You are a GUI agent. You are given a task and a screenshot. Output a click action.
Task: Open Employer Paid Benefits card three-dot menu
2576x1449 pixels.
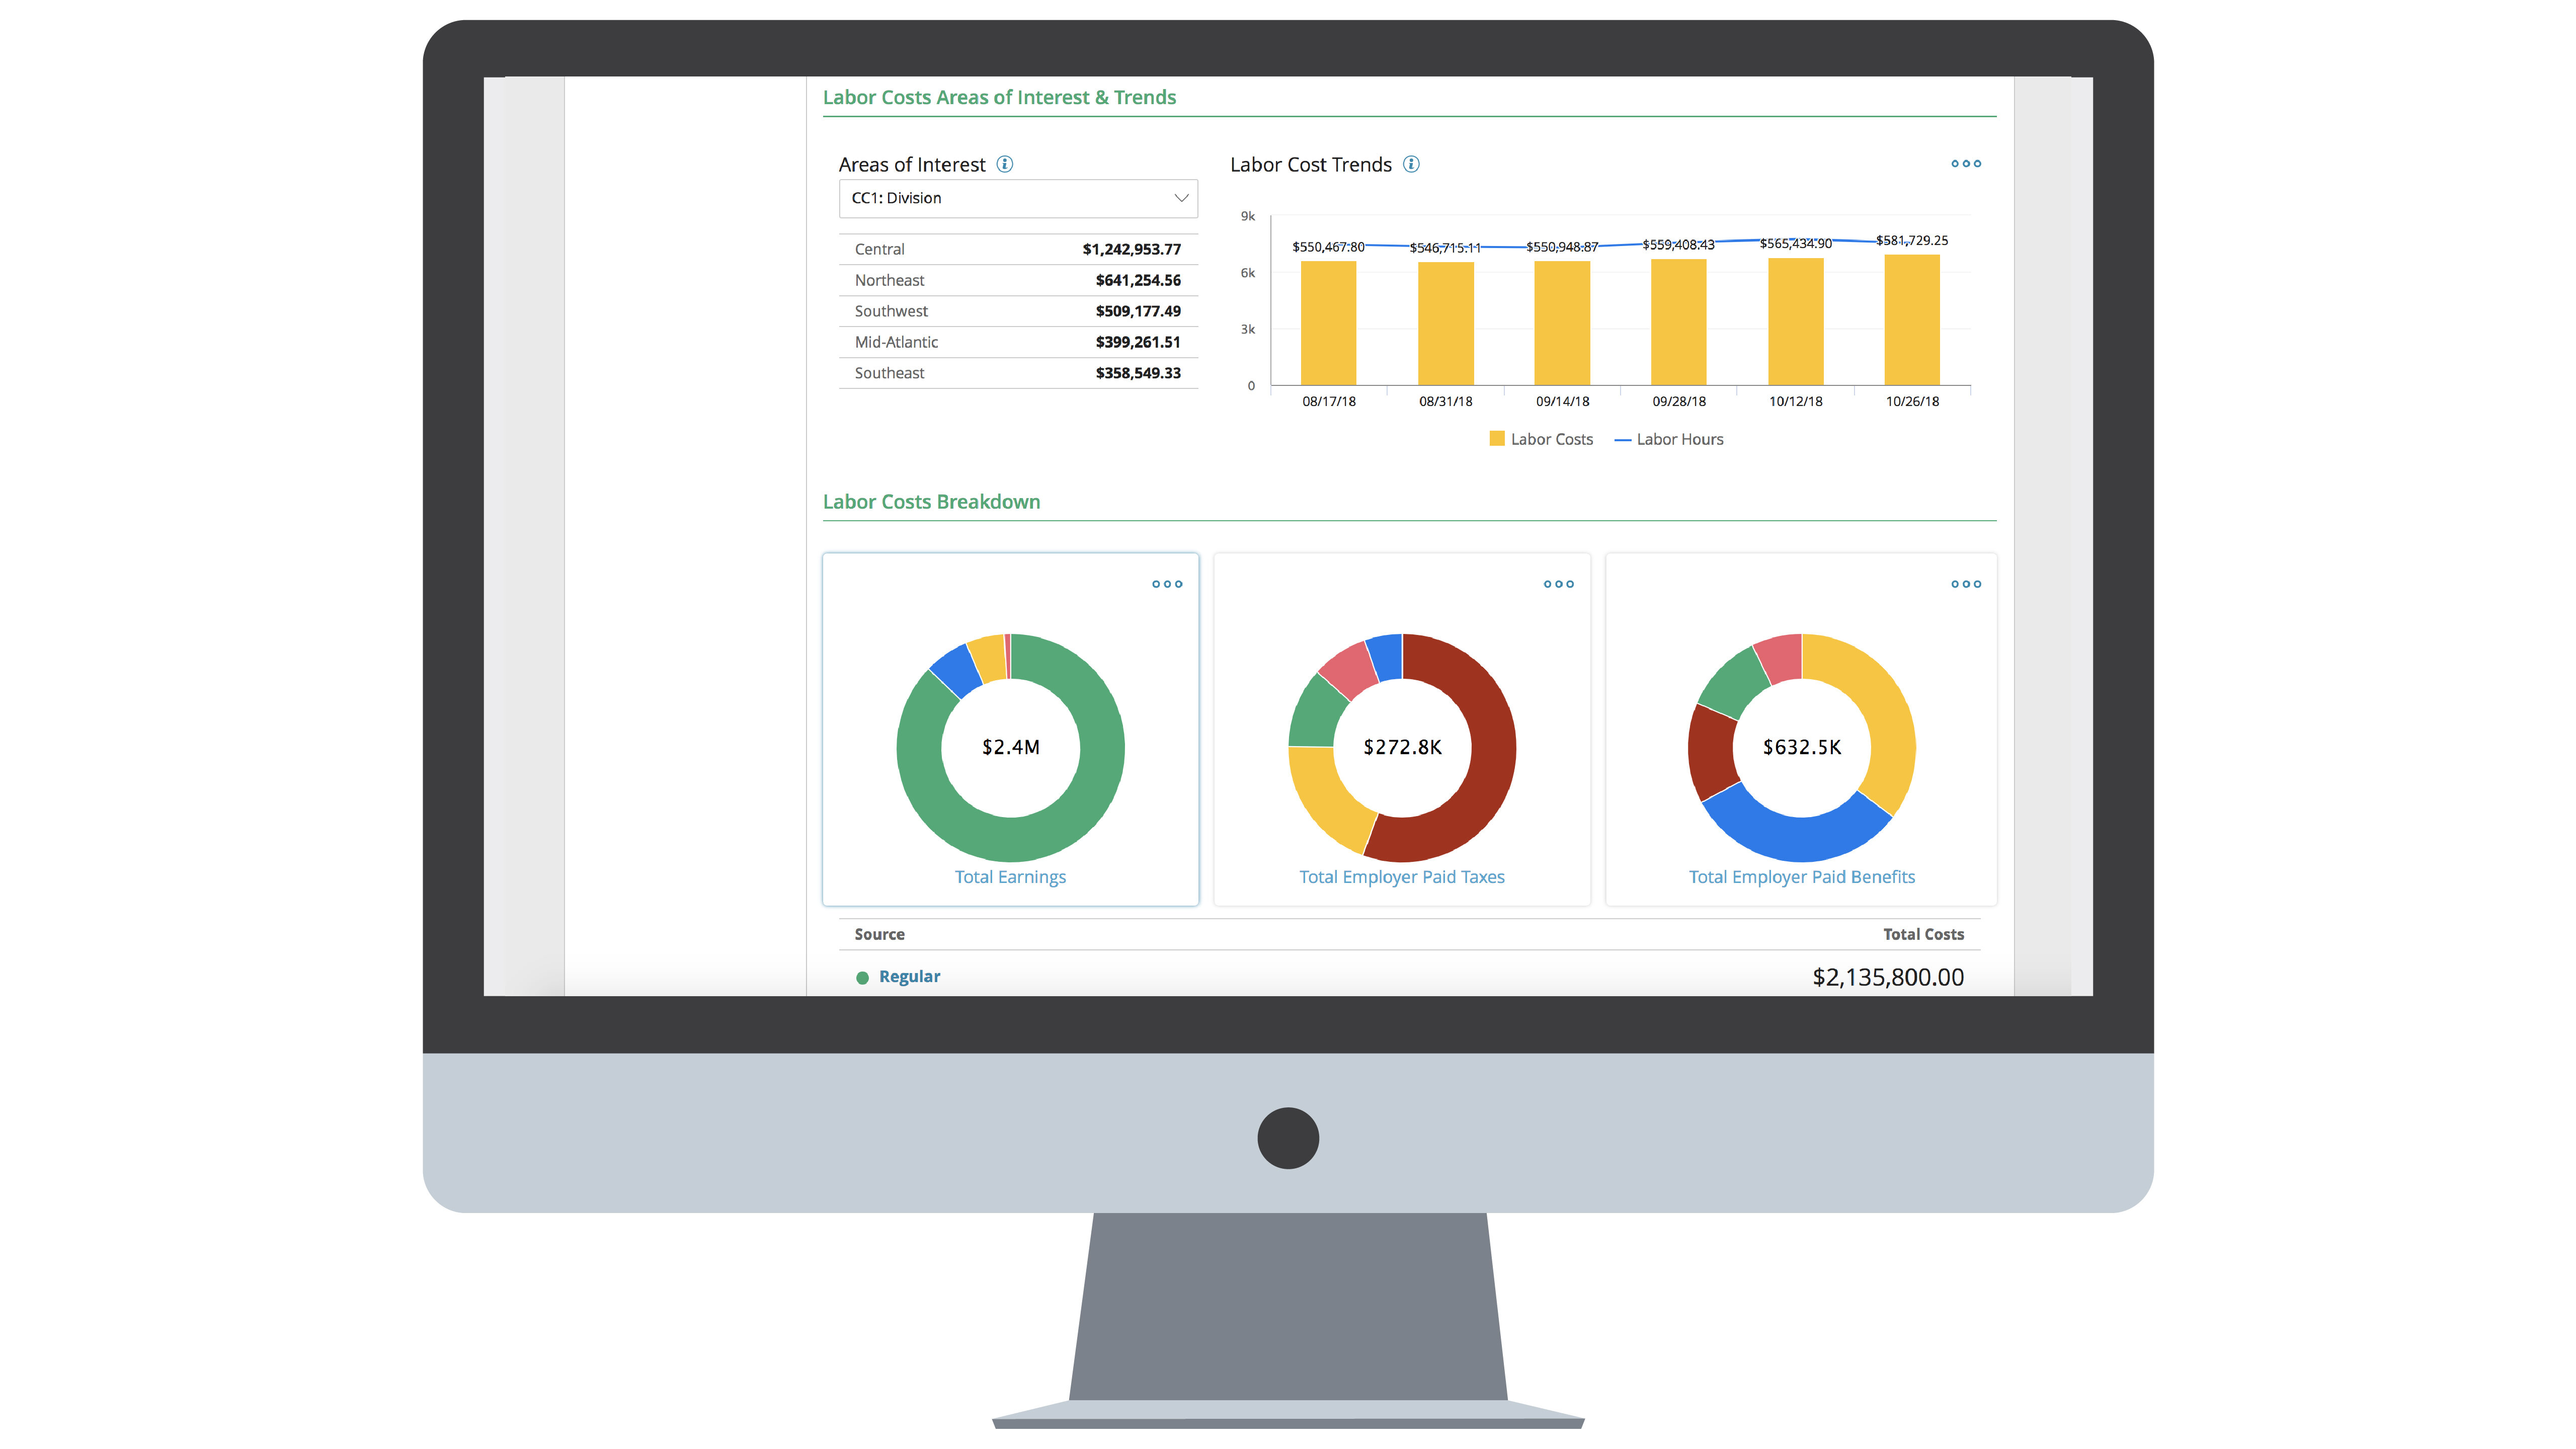[1965, 584]
